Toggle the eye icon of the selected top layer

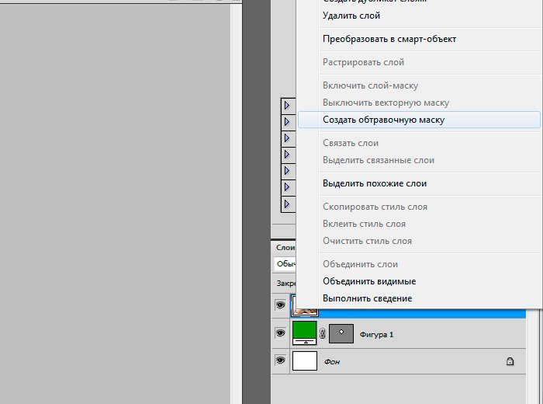(x=280, y=306)
